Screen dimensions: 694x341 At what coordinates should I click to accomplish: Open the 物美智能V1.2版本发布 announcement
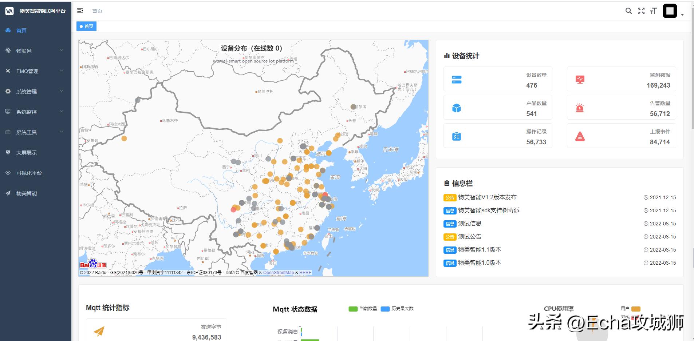tap(488, 197)
